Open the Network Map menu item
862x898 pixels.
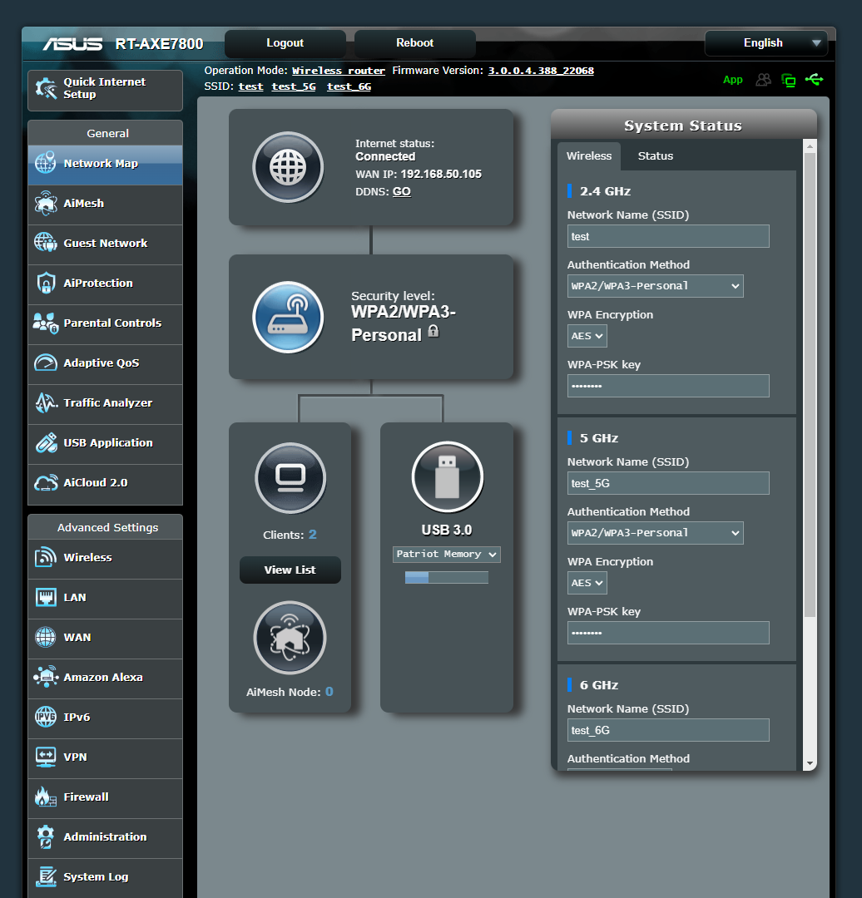pyautogui.click(x=105, y=165)
